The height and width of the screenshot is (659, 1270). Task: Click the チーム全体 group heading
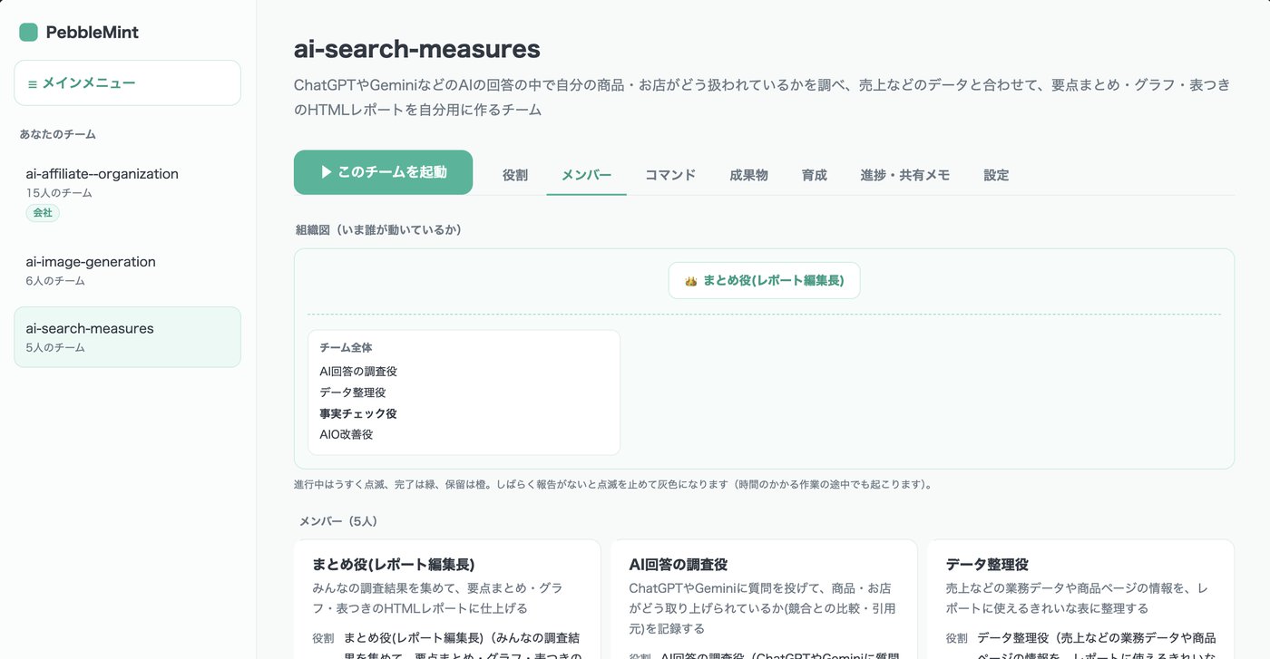coord(346,347)
